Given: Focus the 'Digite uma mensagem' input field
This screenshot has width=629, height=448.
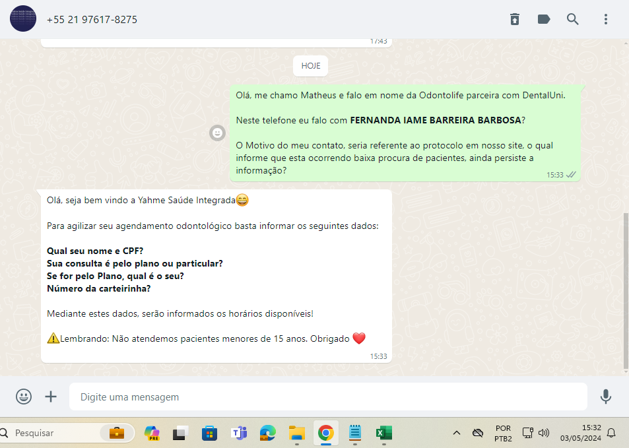Looking at the screenshot, I should click(x=328, y=397).
